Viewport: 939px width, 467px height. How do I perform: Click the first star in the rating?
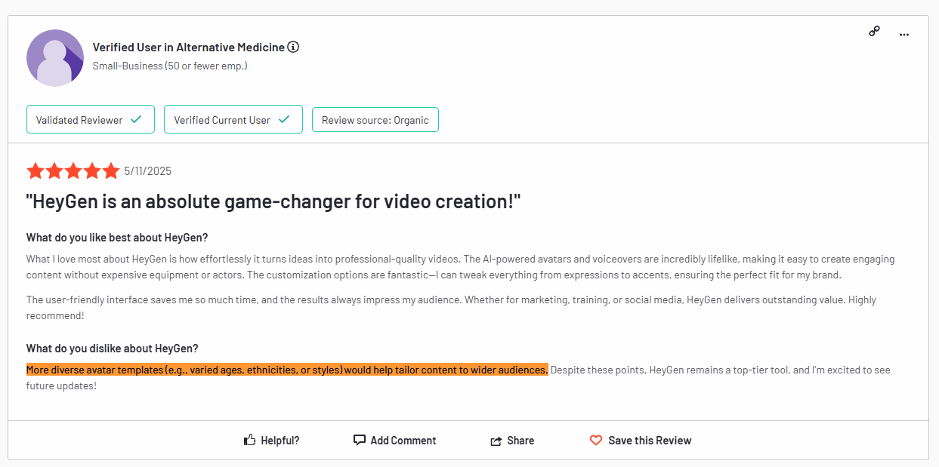pos(36,171)
